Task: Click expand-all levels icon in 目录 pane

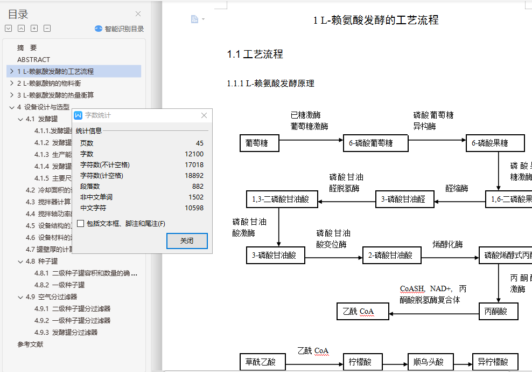Action: click(x=9, y=29)
